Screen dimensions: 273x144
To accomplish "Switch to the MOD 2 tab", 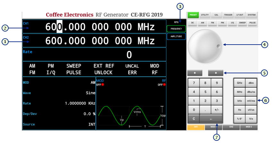I will pos(249,127).
